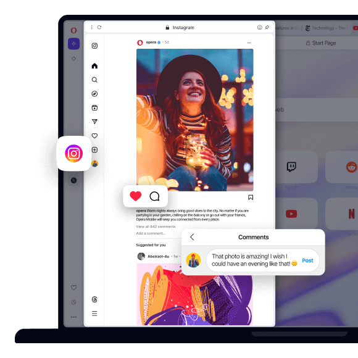Switch to Technology - The New York Times tab
The width and height of the screenshot is (358, 358).
[327, 28]
